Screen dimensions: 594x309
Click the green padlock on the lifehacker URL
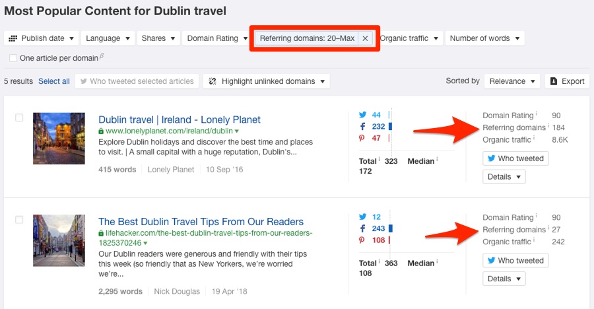tap(101, 233)
